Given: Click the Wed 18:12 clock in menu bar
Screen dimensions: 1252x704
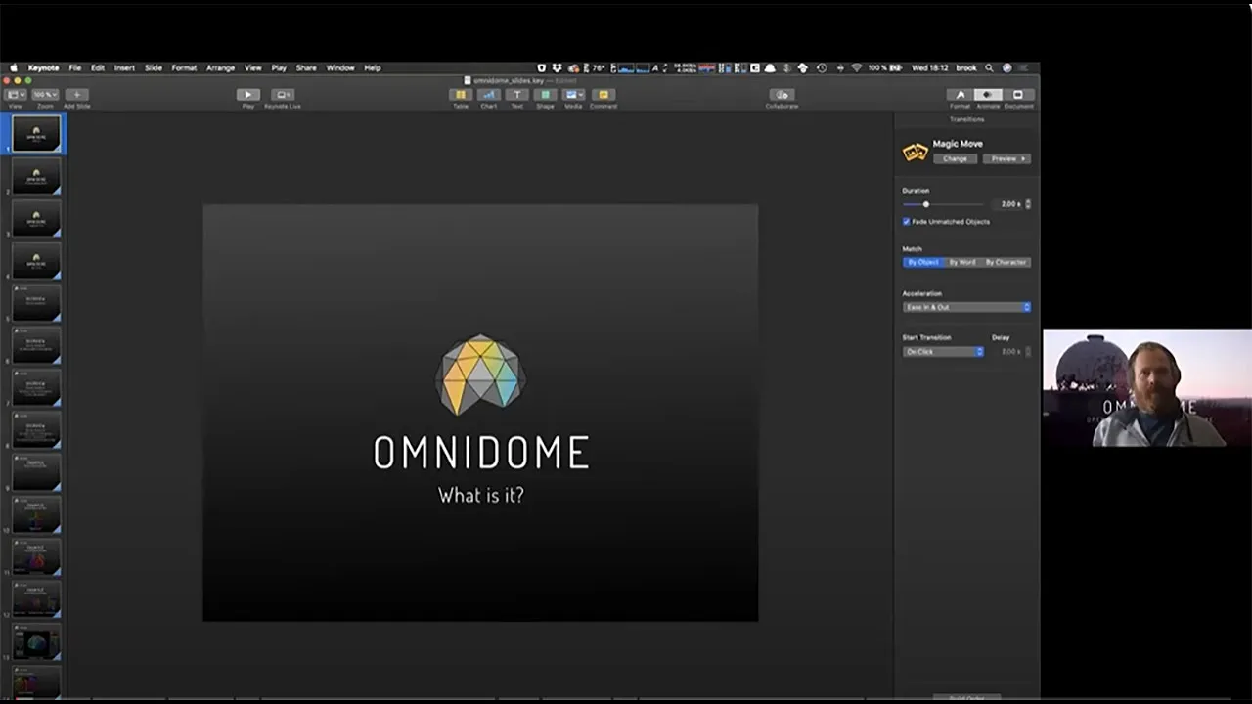Looking at the screenshot, I should pos(930,68).
